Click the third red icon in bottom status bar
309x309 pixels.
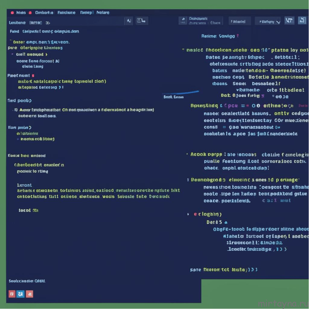pos(30,294)
